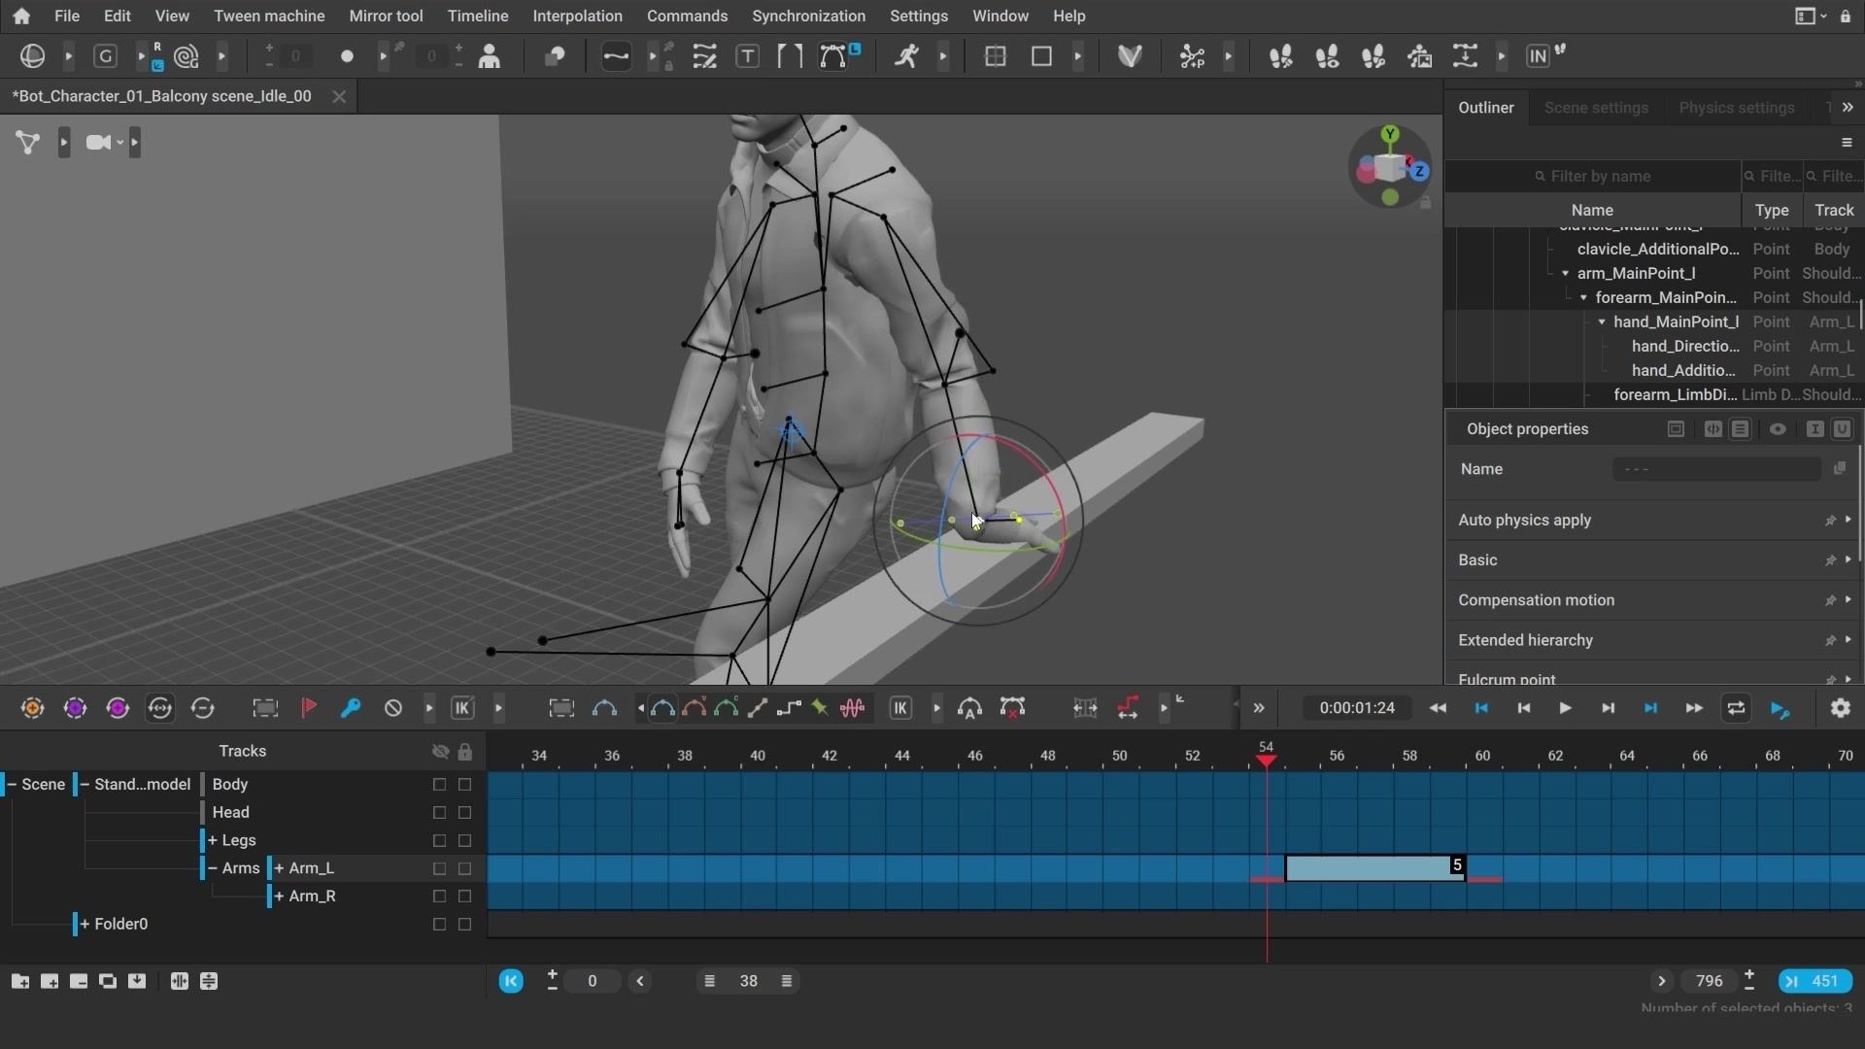Click the running figure icon in the top toolbar
This screenshot has width=1865, height=1049.
[906, 56]
